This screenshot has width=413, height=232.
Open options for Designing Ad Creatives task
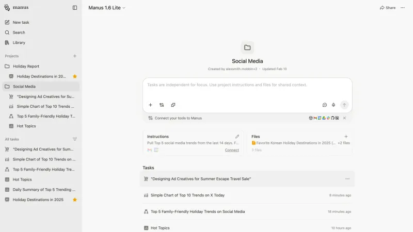(347, 179)
